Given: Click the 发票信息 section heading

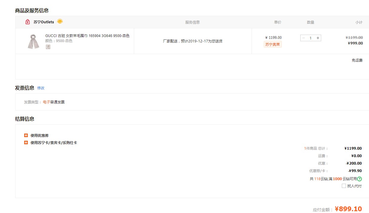Looking at the screenshot, I should 25,88.
